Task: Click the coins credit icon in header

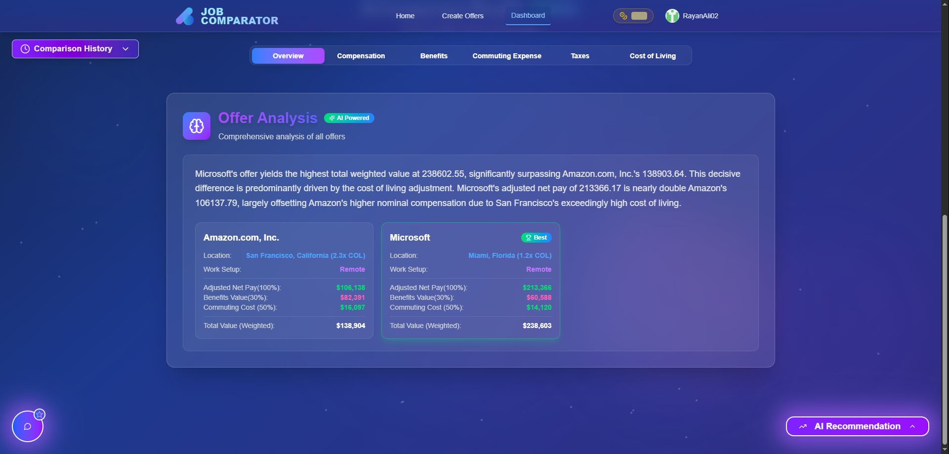Action: (x=623, y=16)
